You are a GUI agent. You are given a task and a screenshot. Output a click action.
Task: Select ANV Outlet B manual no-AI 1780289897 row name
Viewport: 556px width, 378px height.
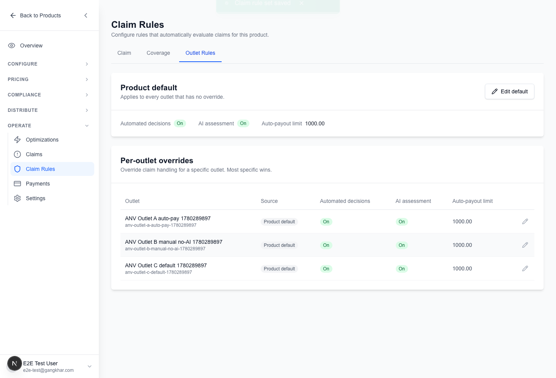pyautogui.click(x=174, y=242)
